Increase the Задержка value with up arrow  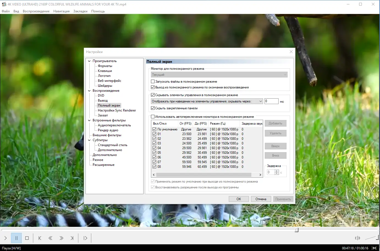pyautogui.click(x=277, y=171)
